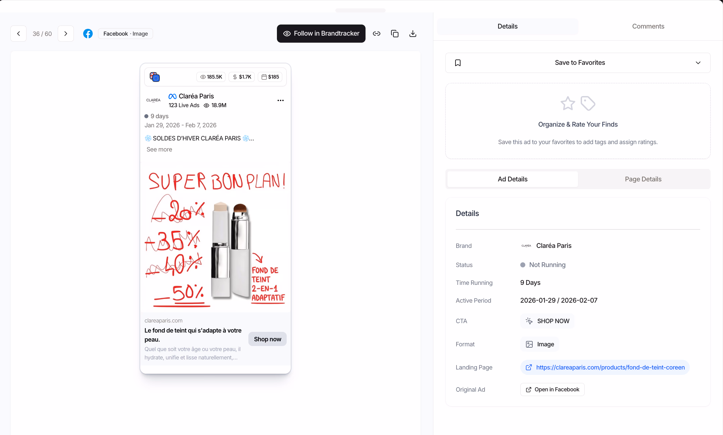This screenshot has width=723, height=435.
Task: Click the copy-link icon in the top toolbar
Action: coord(377,34)
